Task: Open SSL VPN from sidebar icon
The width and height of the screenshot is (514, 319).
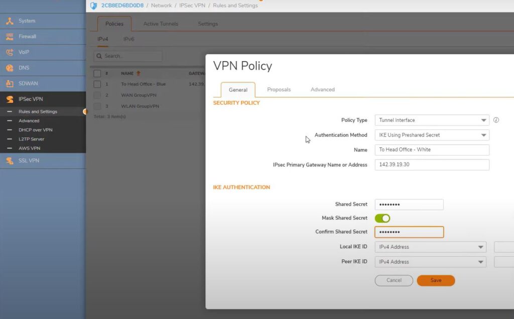Action: tap(10, 161)
